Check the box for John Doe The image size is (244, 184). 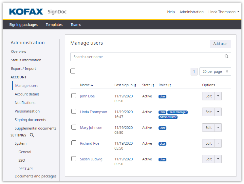[74, 96]
